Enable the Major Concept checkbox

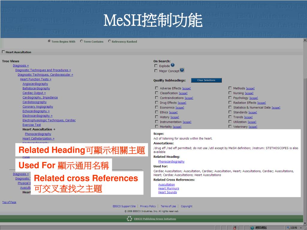(156, 71)
